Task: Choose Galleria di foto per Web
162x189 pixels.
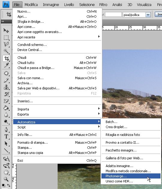Action: tap(131, 158)
